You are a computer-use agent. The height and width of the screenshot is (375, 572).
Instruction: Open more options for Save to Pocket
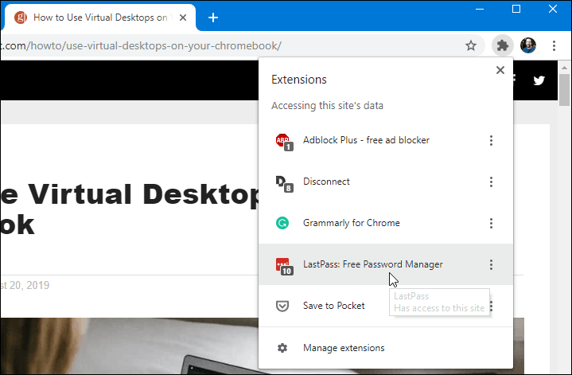[x=492, y=306]
